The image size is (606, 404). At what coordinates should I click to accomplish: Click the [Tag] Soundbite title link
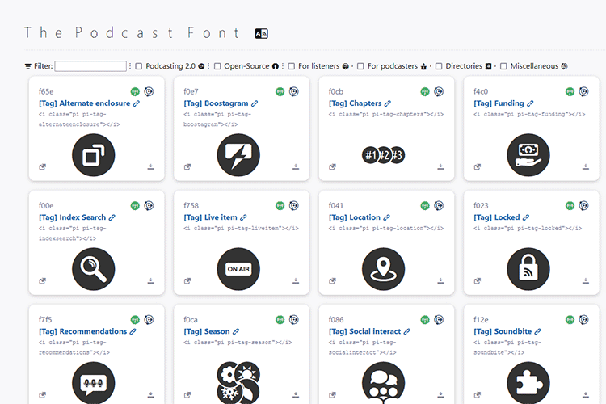(503, 331)
